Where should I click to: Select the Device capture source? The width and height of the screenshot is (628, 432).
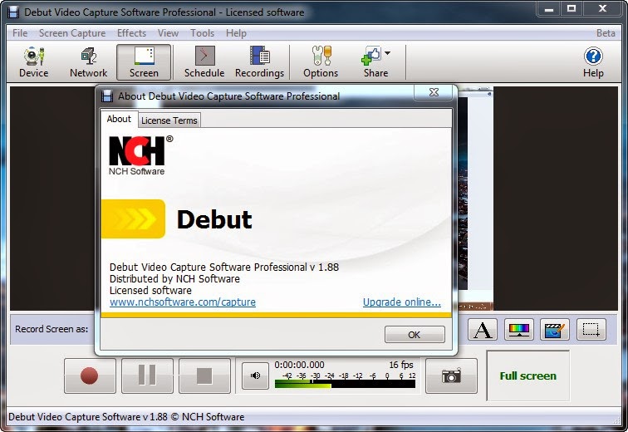[33, 62]
